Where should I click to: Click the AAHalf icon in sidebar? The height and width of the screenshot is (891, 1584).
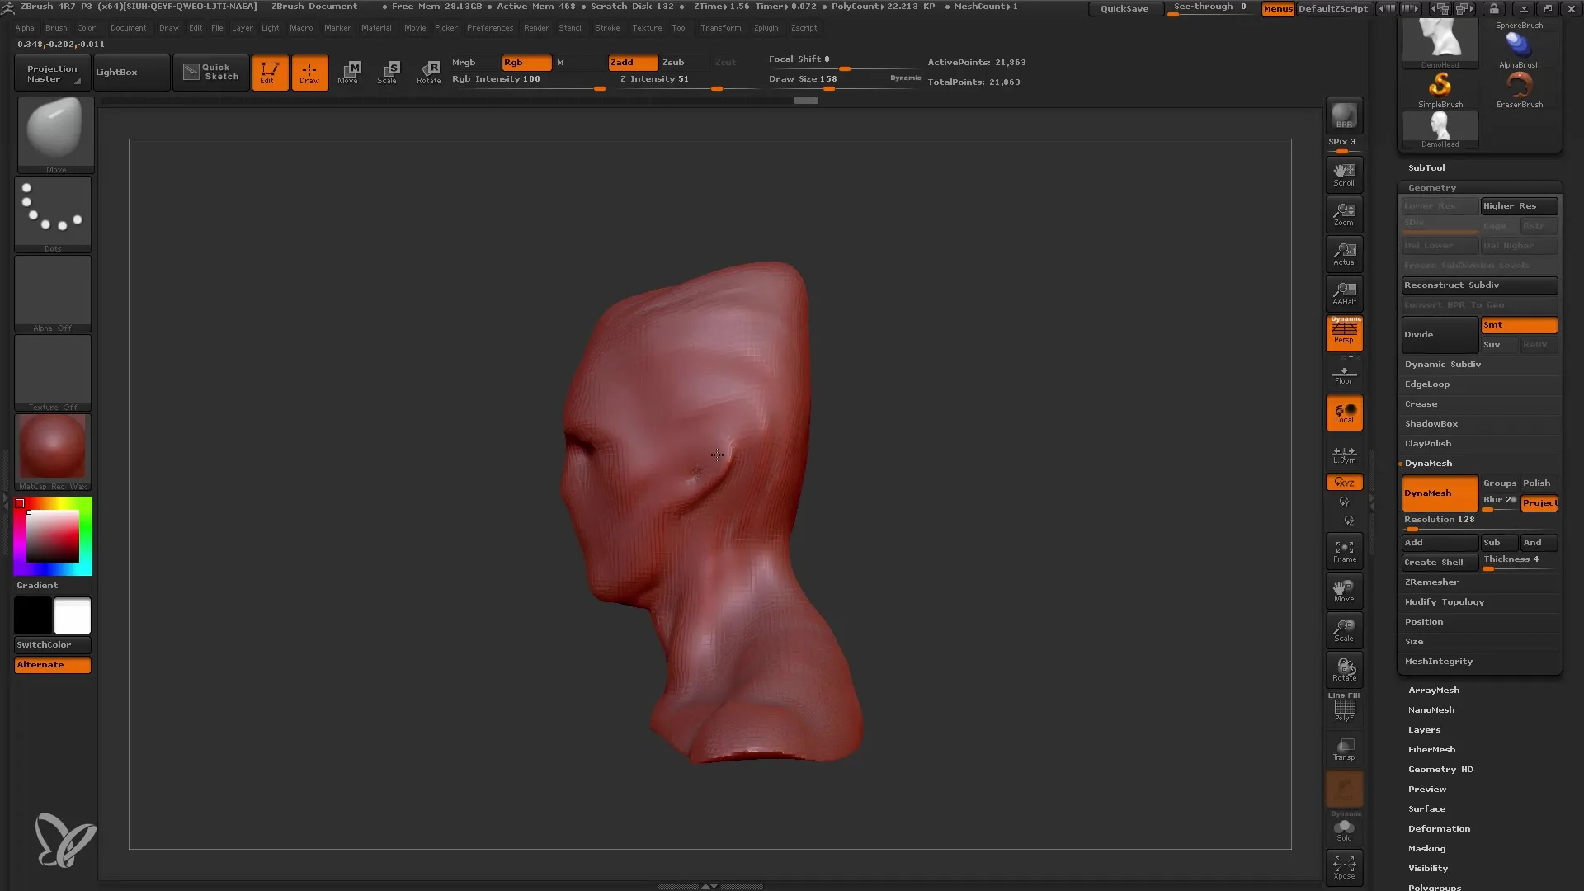(1345, 291)
